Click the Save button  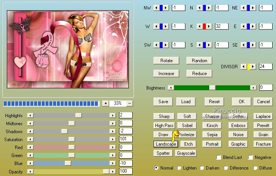163,102
